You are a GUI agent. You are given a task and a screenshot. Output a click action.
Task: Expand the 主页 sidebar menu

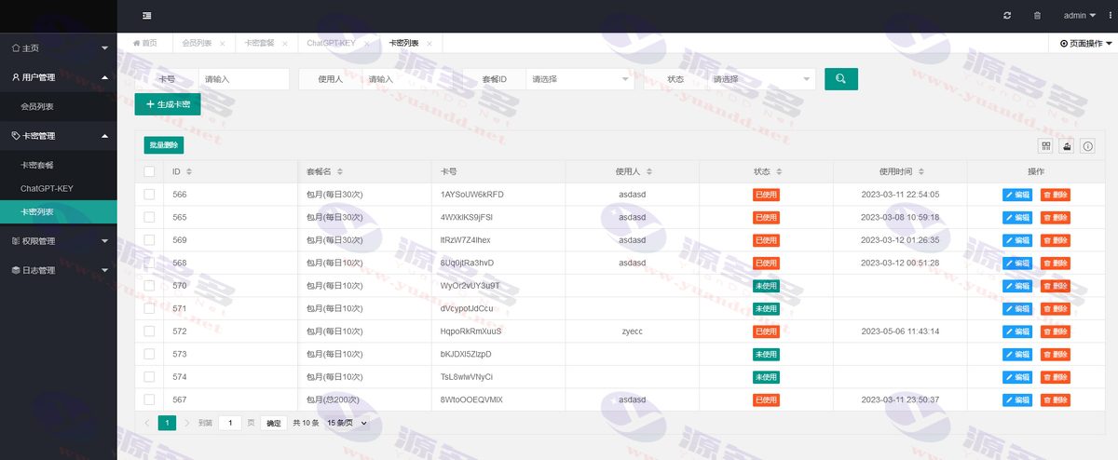[59, 47]
